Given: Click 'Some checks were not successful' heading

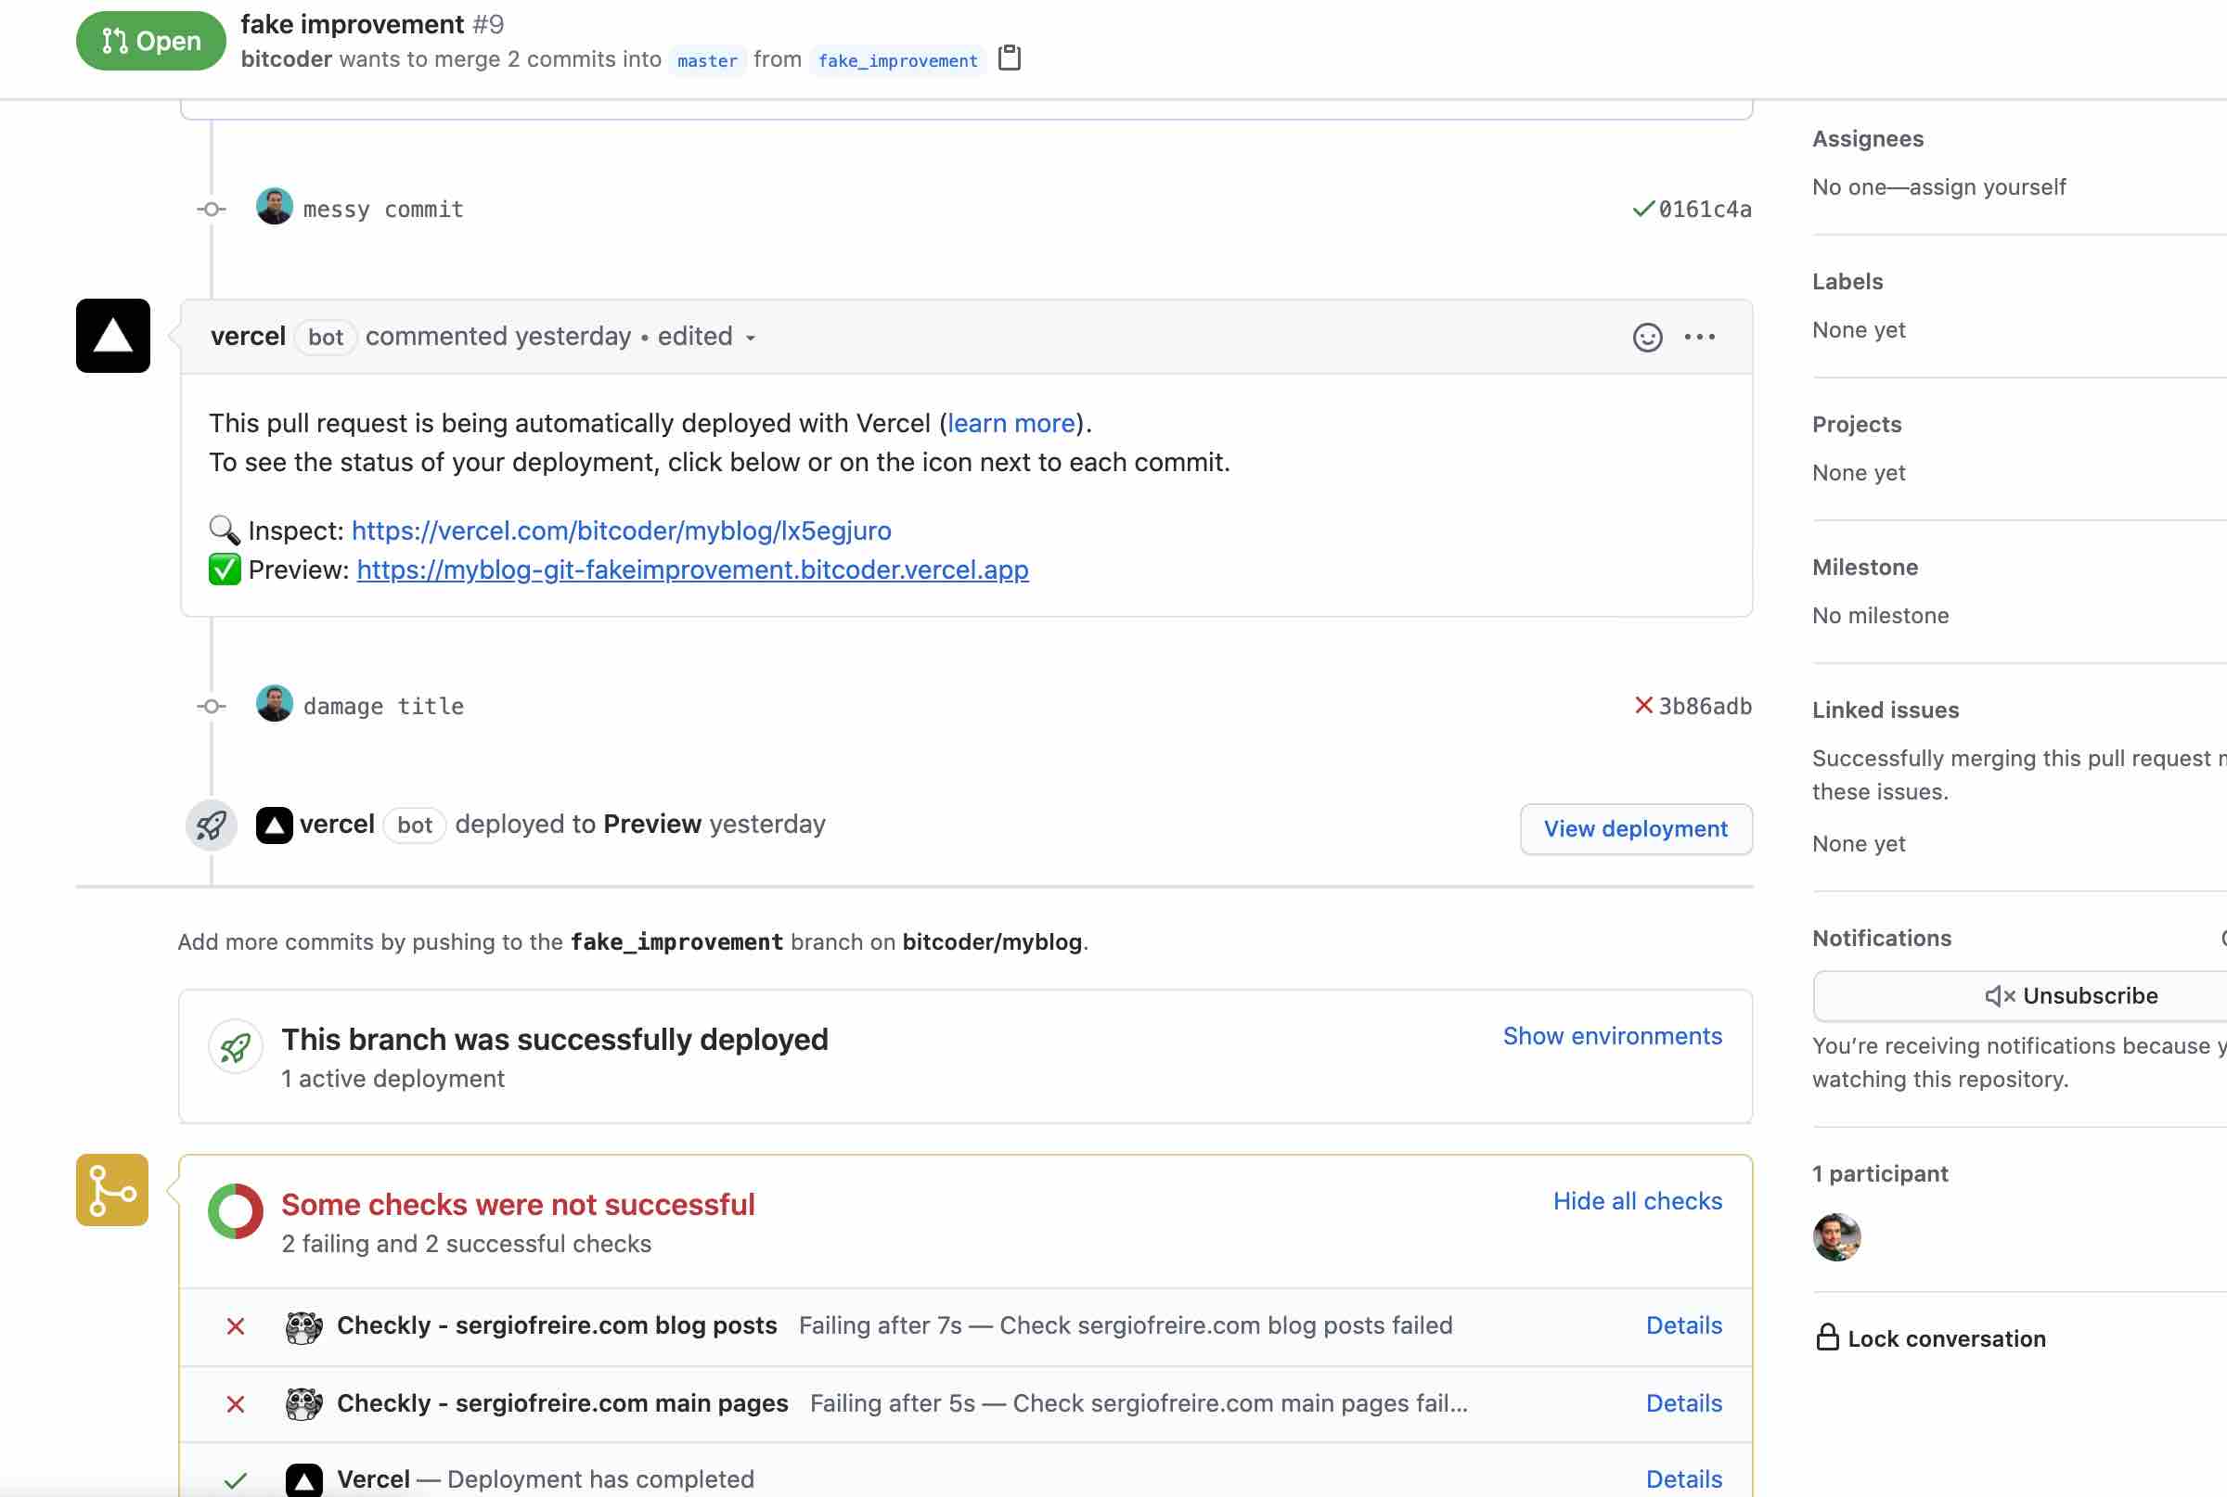Looking at the screenshot, I should 518,1205.
